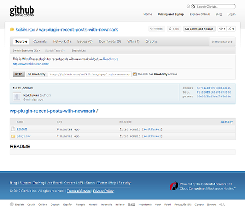Click the clone URL text field

point(90,74)
